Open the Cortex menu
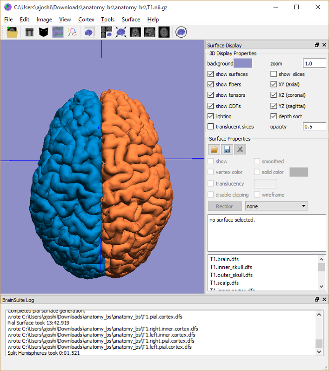Viewport: 329px width, 371px height. click(x=86, y=20)
